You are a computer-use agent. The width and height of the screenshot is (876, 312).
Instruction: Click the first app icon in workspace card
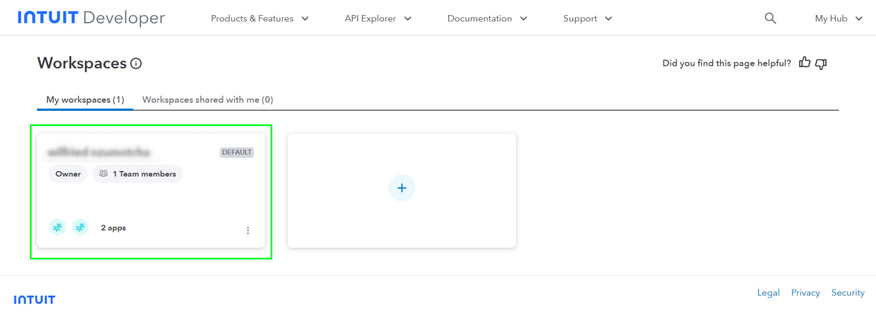click(x=58, y=228)
